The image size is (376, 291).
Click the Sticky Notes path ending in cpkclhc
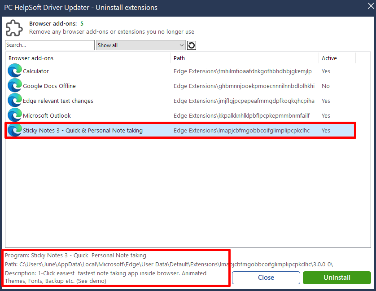(x=241, y=131)
